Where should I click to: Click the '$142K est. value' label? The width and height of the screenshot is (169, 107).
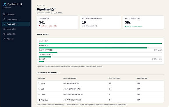(157, 59)
